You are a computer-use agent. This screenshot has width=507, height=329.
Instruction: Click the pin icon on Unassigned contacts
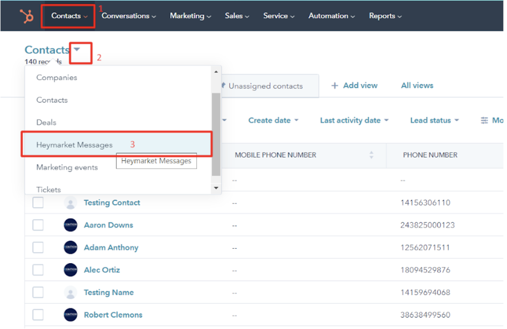point(223,85)
